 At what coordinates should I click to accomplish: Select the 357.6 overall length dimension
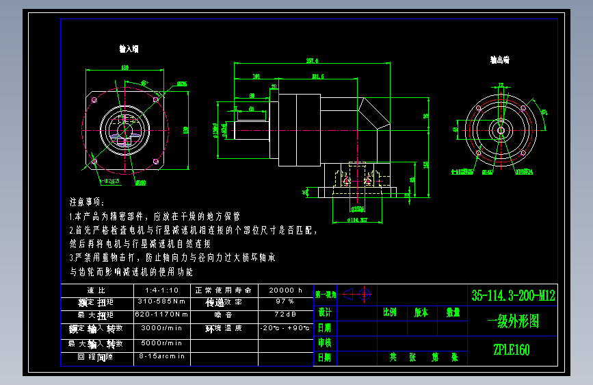coord(312,61)
